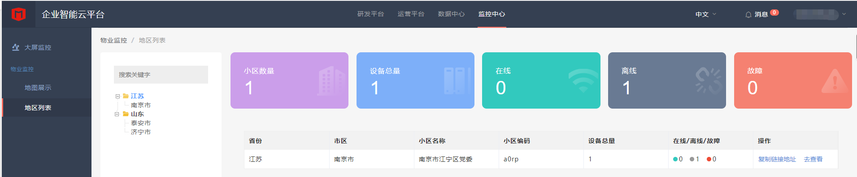Open the 中文 language dropdown

click(x=706, y=14)
